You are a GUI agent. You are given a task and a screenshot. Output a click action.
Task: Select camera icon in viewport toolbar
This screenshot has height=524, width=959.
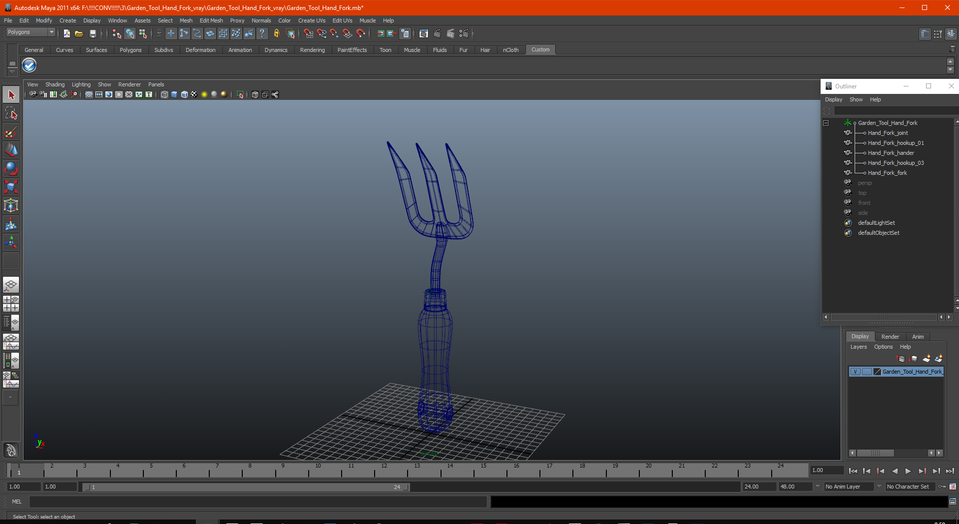(33, 94)
